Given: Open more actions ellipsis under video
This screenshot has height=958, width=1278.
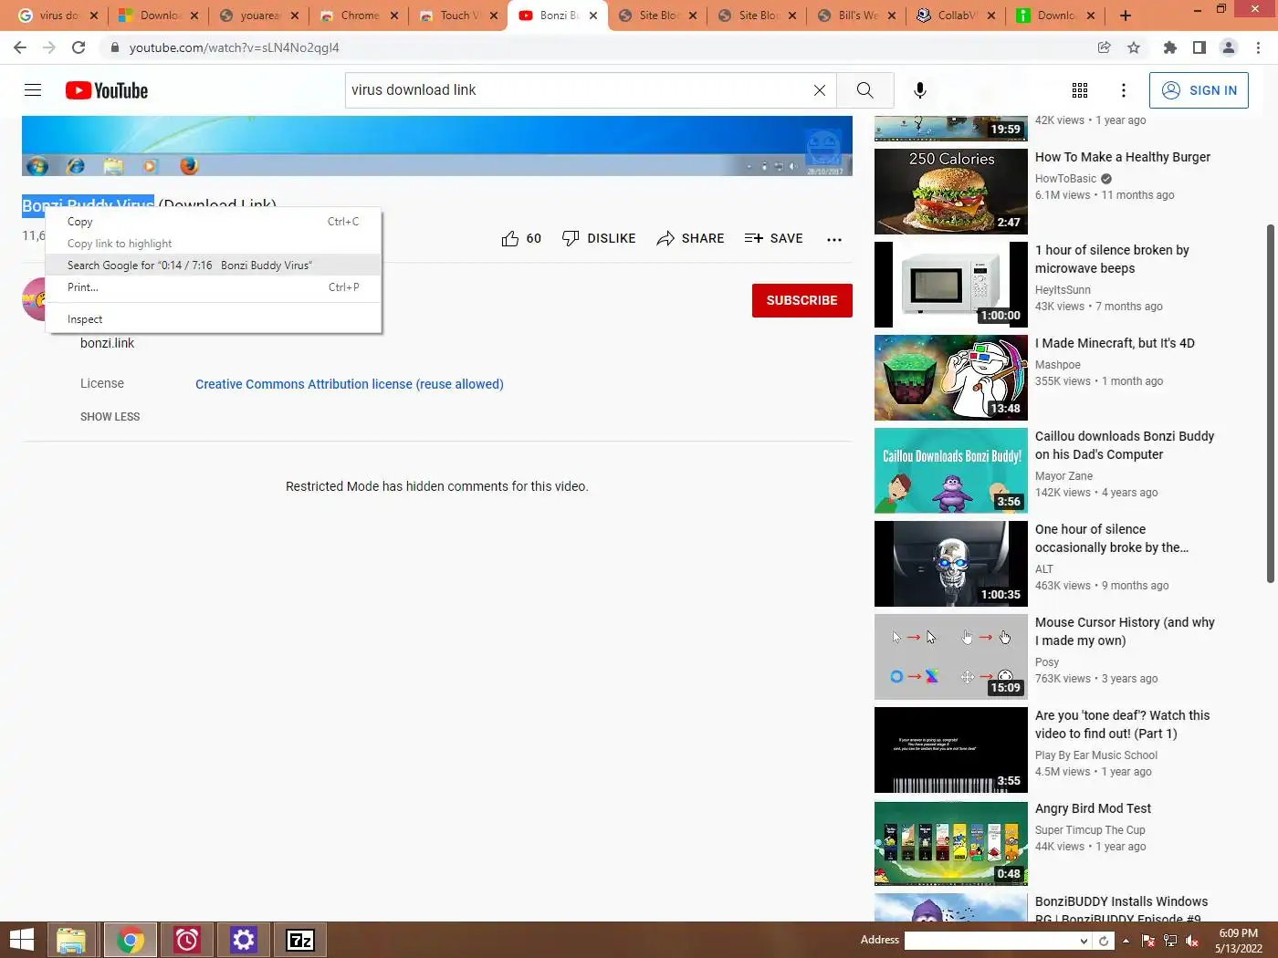Looking at the screenshot, I should point(834,239).
